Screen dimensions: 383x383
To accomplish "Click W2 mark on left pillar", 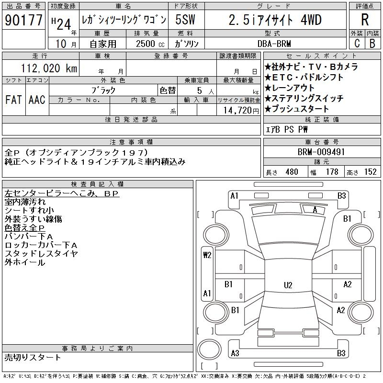I will pos(207,255).
